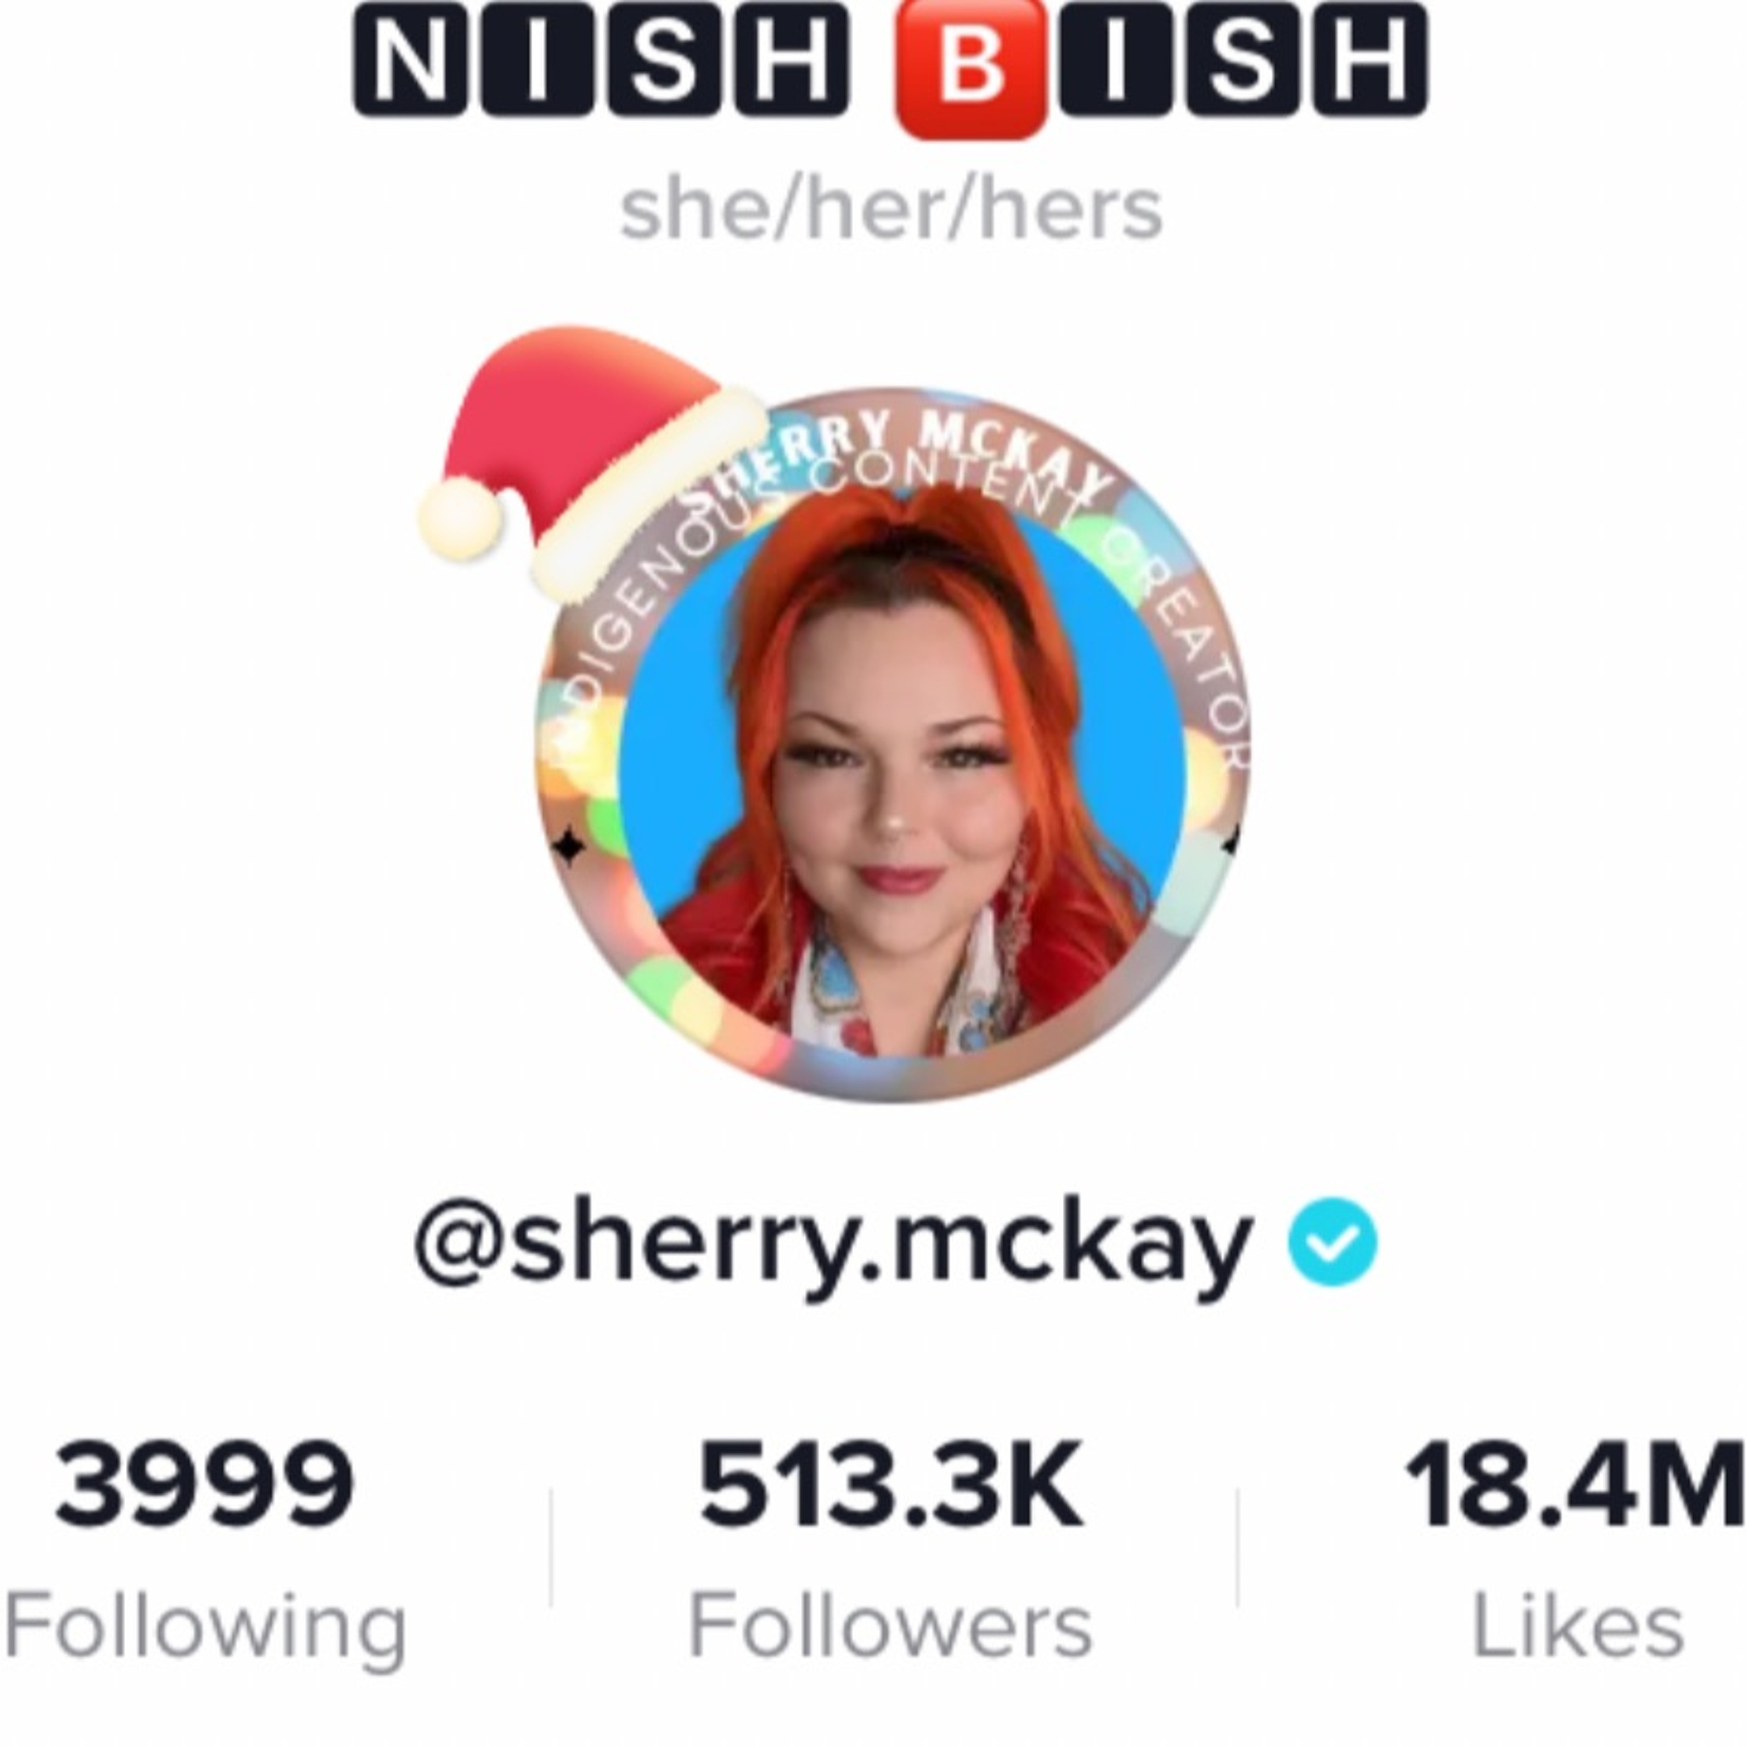Tap the black sparkle on ring's right edge
The height and width of the screenshot is (1747, 1747).
point(1230,844)
